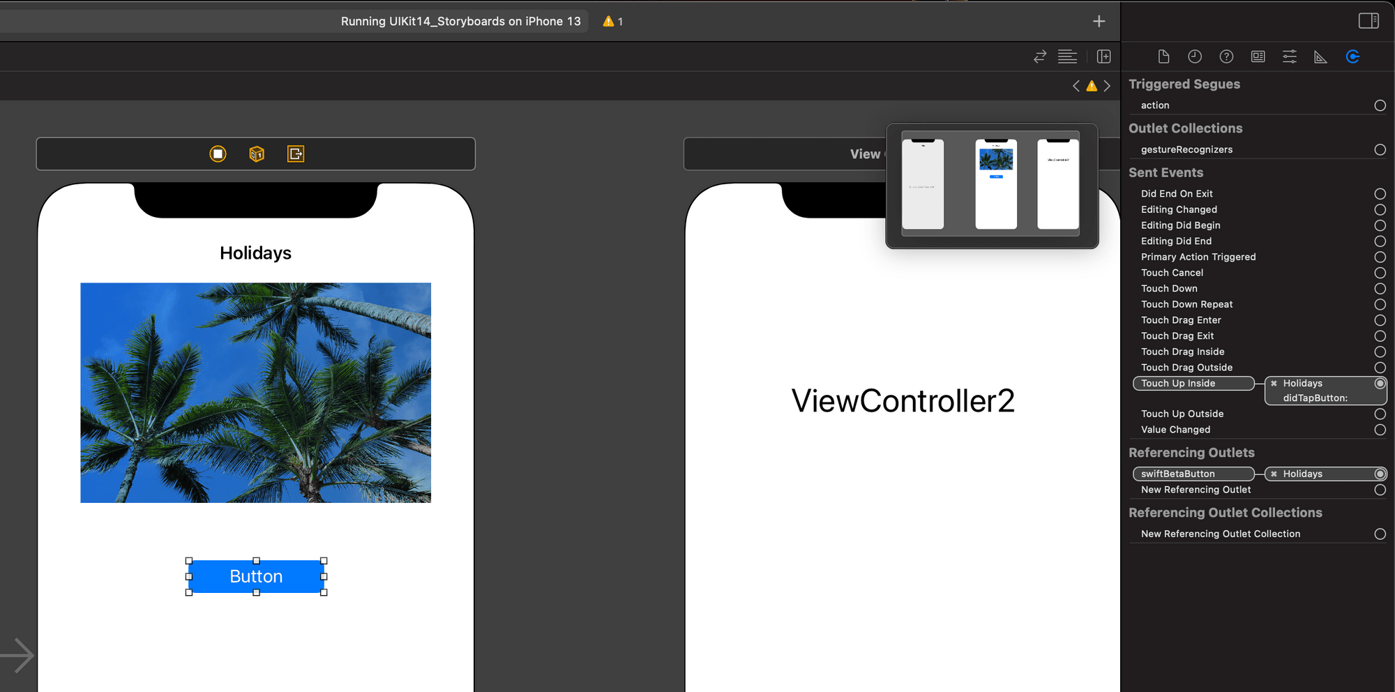Image resolution: width=1395 pixels, height=692 pixels.
Task: Select the First Responder cube in the scene dock
Action: point(256,153)
